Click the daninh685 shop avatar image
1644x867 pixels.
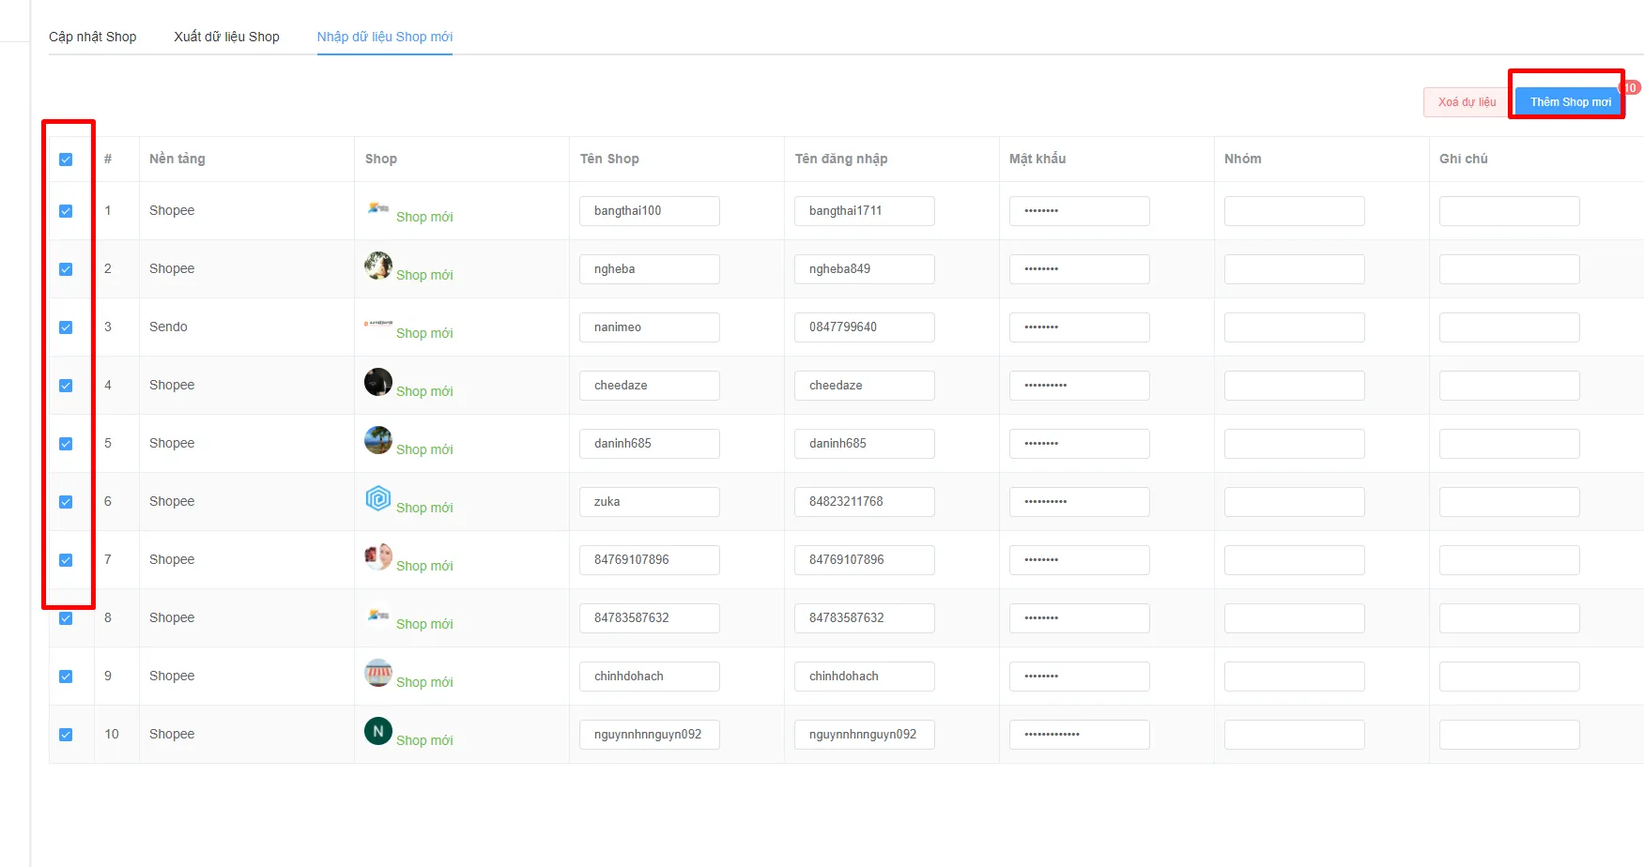point(378,440)
